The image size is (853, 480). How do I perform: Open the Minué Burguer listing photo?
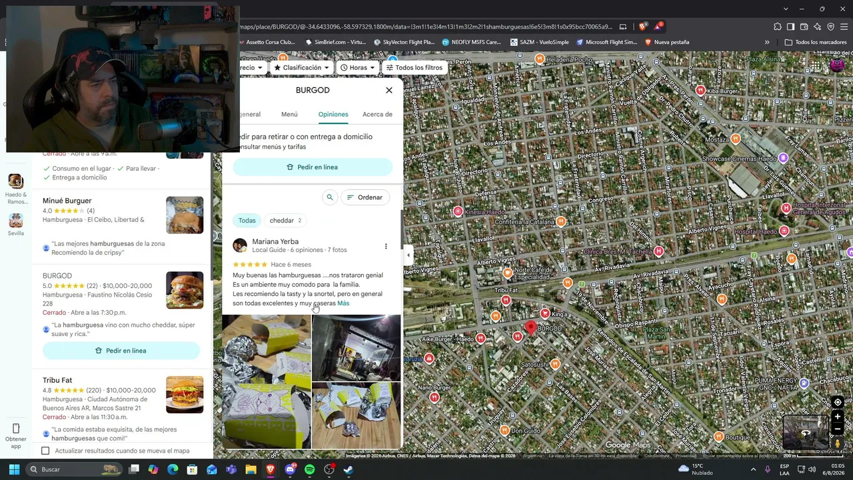[185, 215]
